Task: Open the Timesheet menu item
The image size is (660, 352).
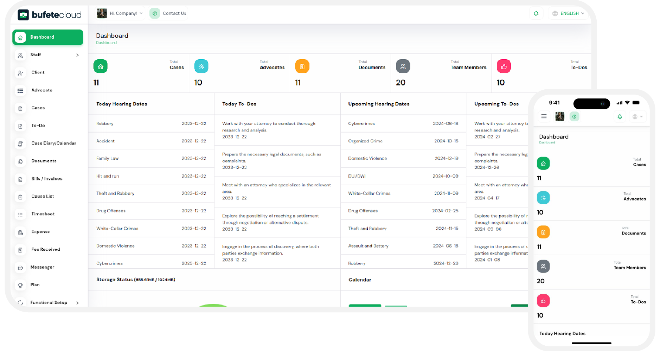Action: (43, 214)
